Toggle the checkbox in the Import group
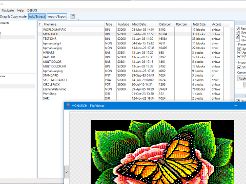 coord(239,67)
